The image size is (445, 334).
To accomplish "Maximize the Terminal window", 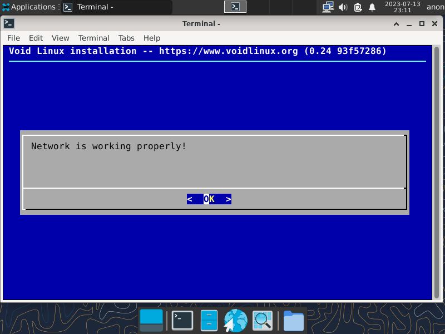I will pyautogui.click(x=422, y=24).
